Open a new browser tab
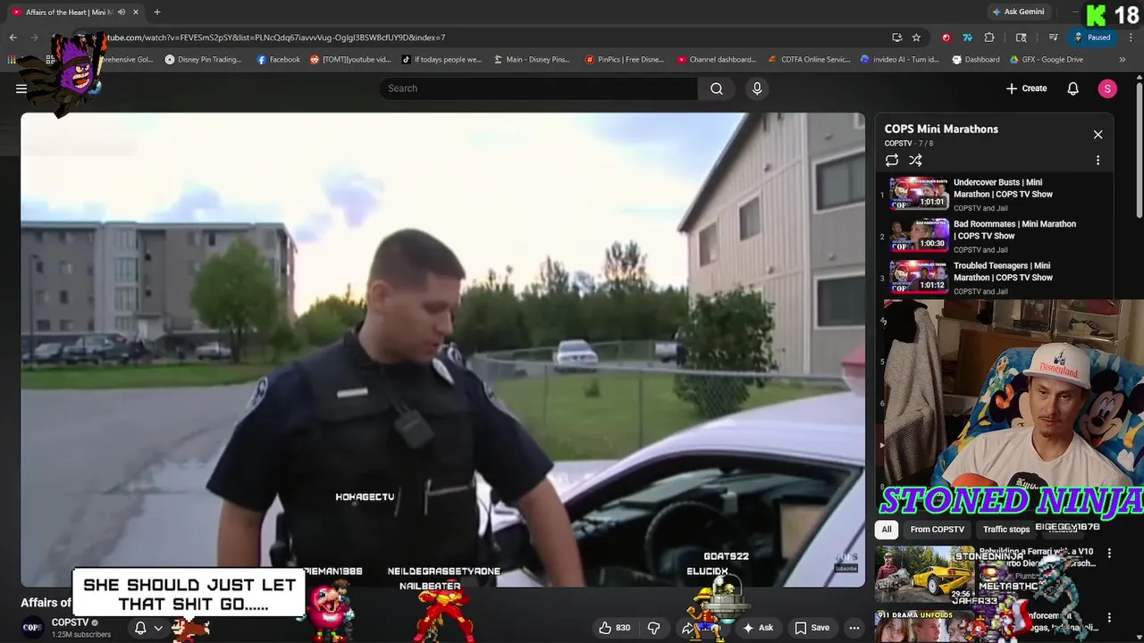 pos(157,12)
